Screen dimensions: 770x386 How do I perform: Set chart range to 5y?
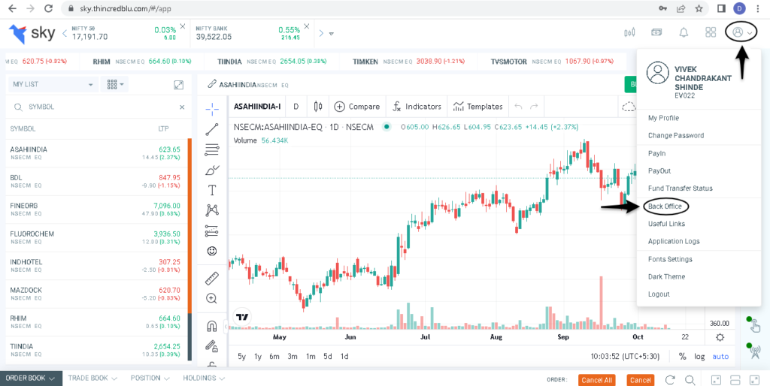(x=241, y=357)
